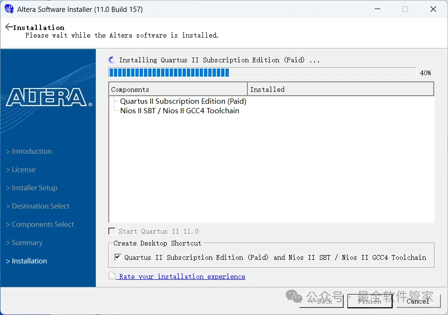Toggle the Start Quartus II 11.0 checkbox

pos(112,231)
